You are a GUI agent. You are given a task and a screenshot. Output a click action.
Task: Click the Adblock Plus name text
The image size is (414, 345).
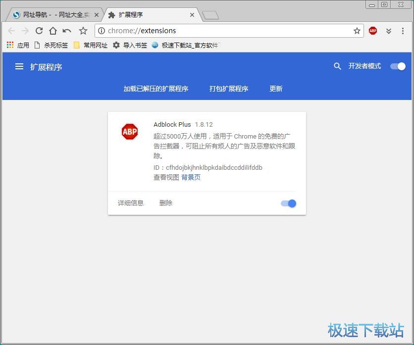click(x=172, y=125)
